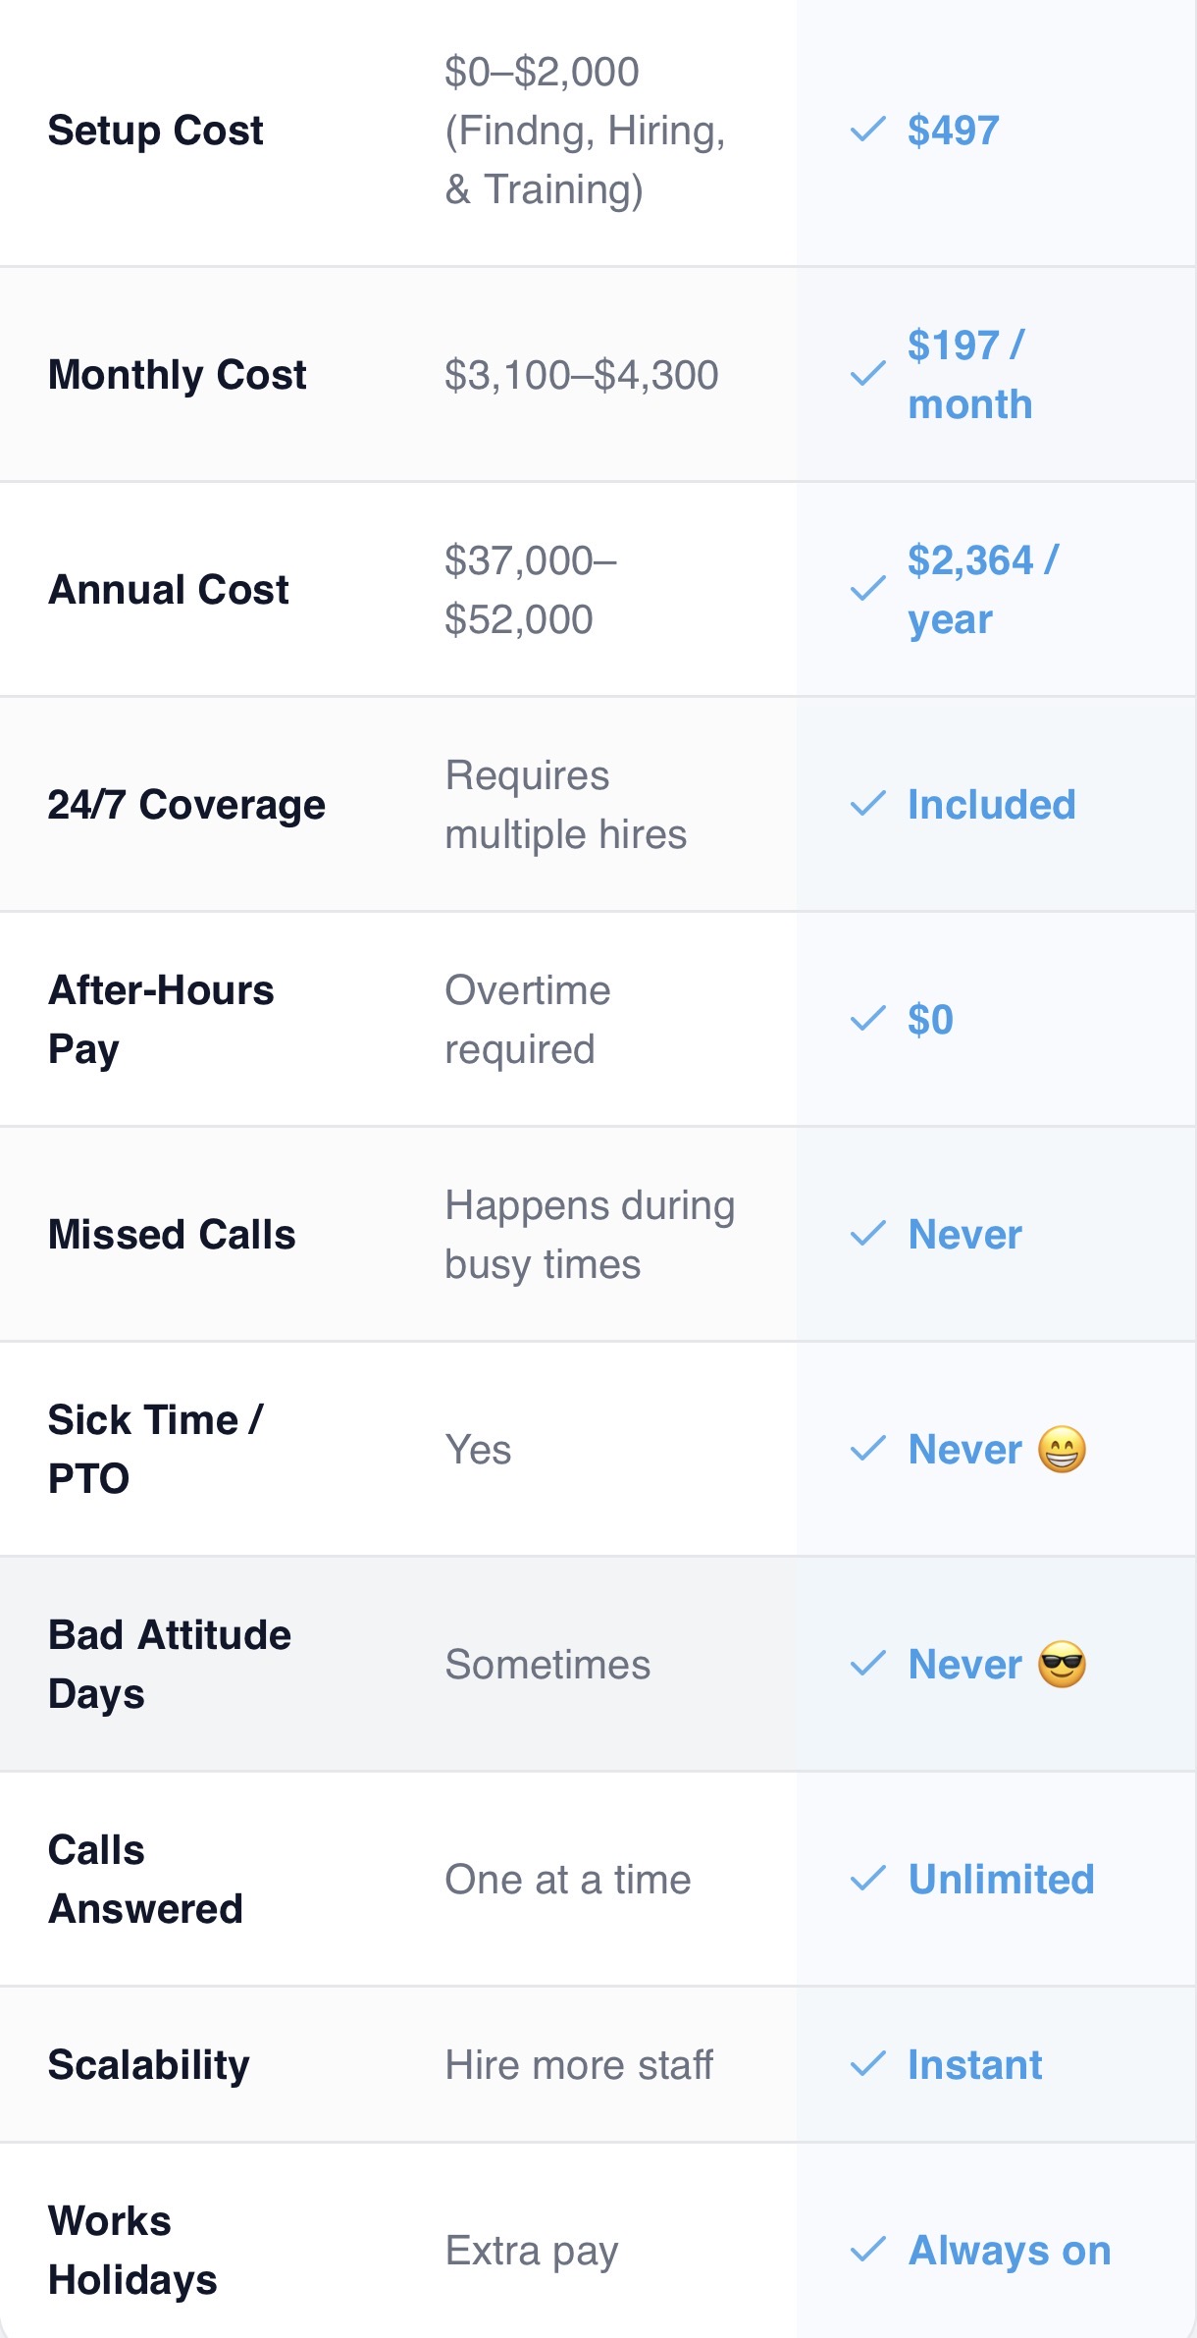1197x2338 pixels.
Task: Select the Setup Cost row label
Action: 155,130
